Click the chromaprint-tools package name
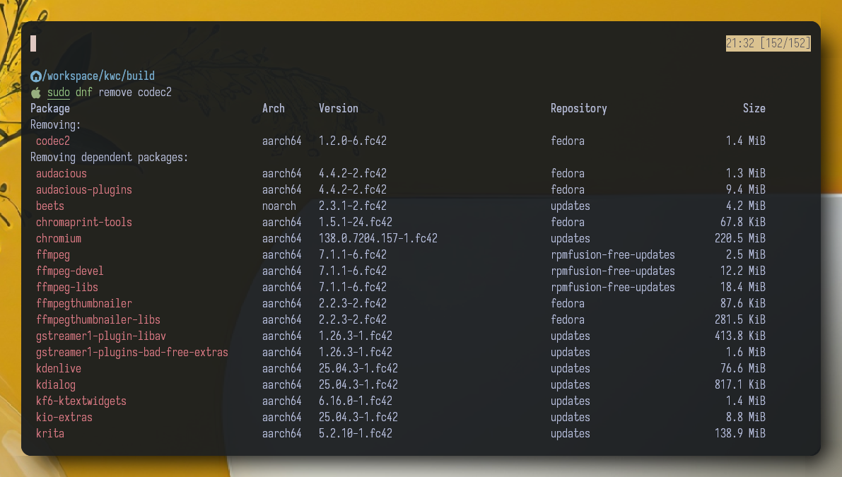Screen dimensions: 842x477 point(83,222)
